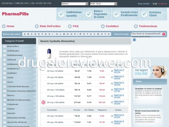Viewport: 169px width, 127px height.
Task: Filter products by letter K
Action: click(x=57, y=34)
